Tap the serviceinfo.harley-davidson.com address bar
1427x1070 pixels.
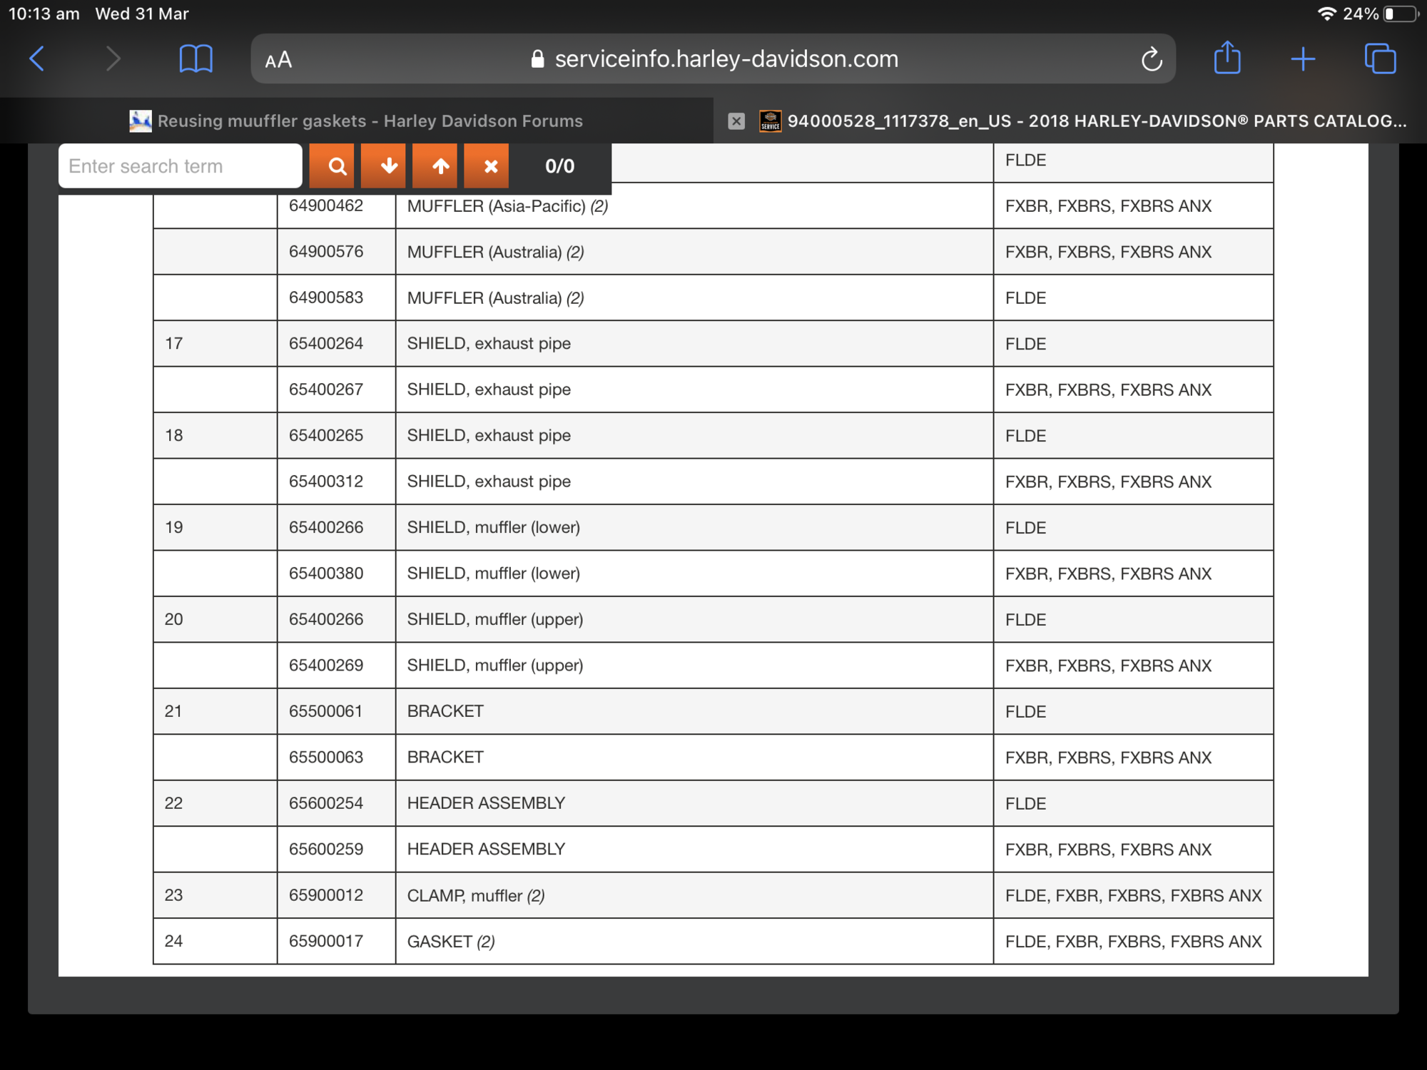pyautogui.click(x=713, y=59)
